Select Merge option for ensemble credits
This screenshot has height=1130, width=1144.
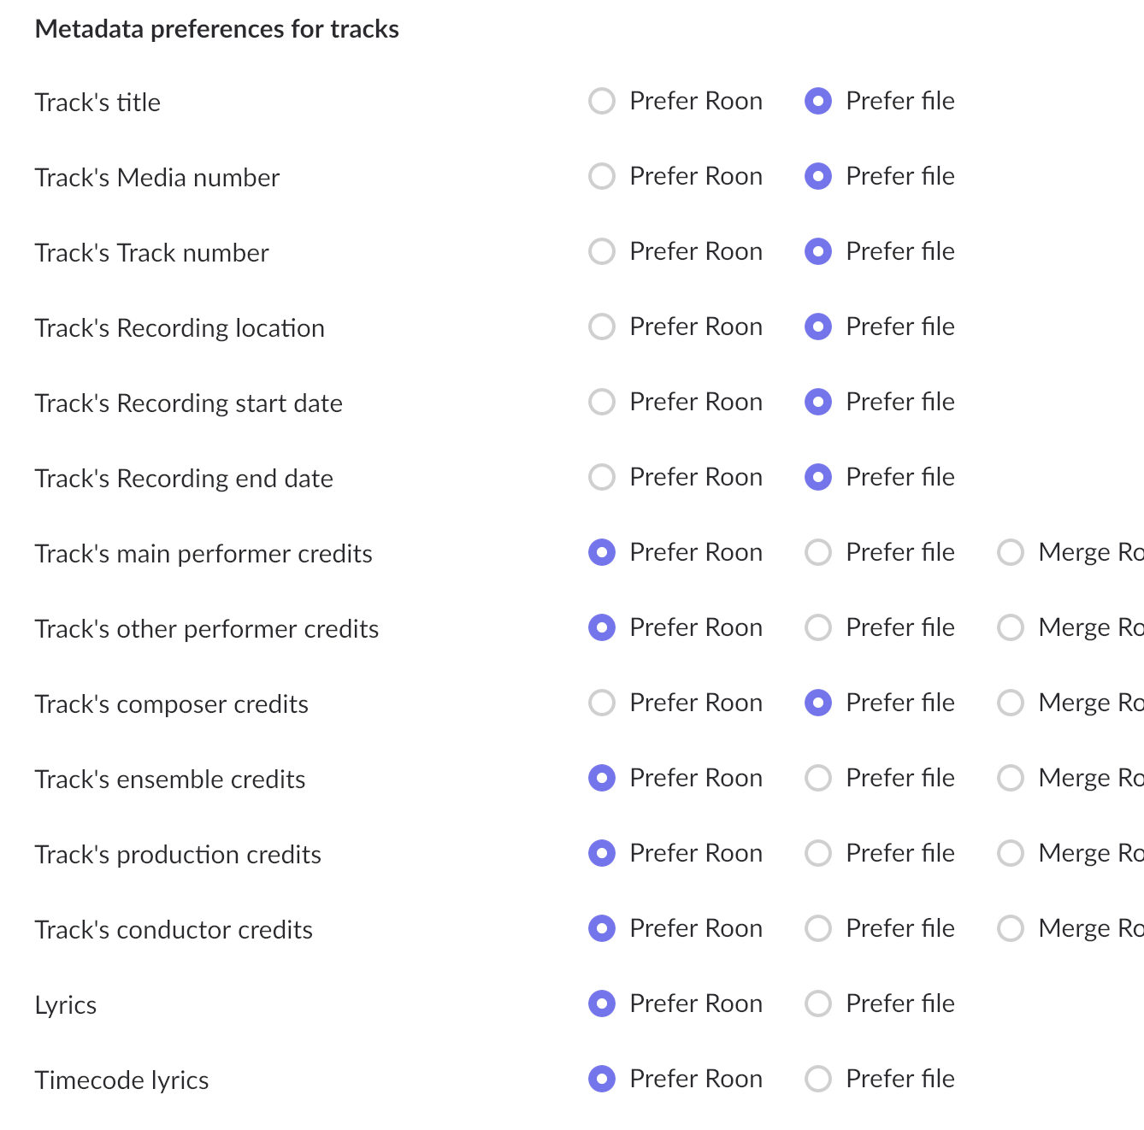point(1011,778)
